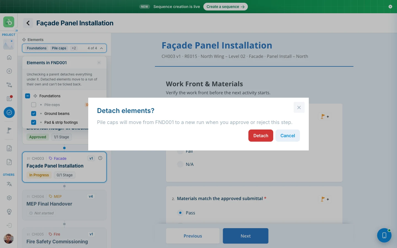Add flag on Materials match approved submittal
Screen dimensions: 397x248
(x=325, y=199)
